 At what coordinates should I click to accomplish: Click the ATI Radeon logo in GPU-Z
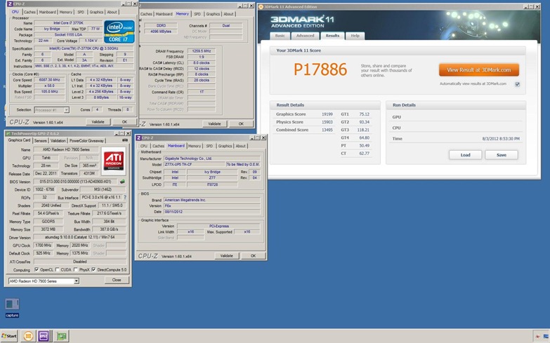113,160
